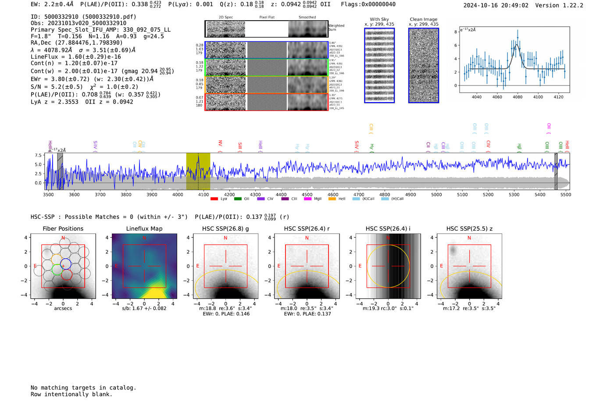Click the yellow highlighted emission-line region in spectrum

198,171
